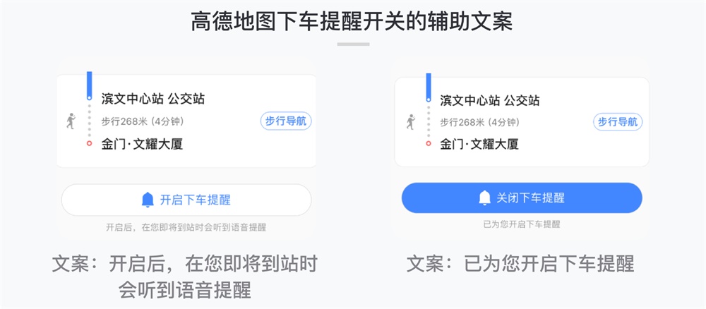Click the red destination circle in right card

tap(429, 143)
